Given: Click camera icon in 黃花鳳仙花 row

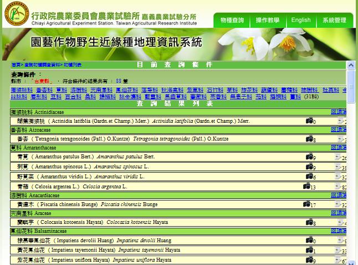Looking at the screenshot, I should click(x=309, y=250).
